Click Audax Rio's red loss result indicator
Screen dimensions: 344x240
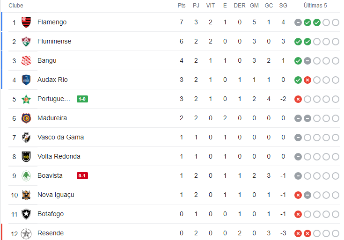(307, 80)
